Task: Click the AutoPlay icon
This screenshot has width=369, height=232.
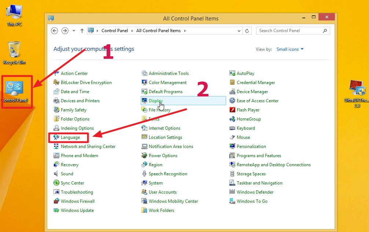Action: click(232, 73)
